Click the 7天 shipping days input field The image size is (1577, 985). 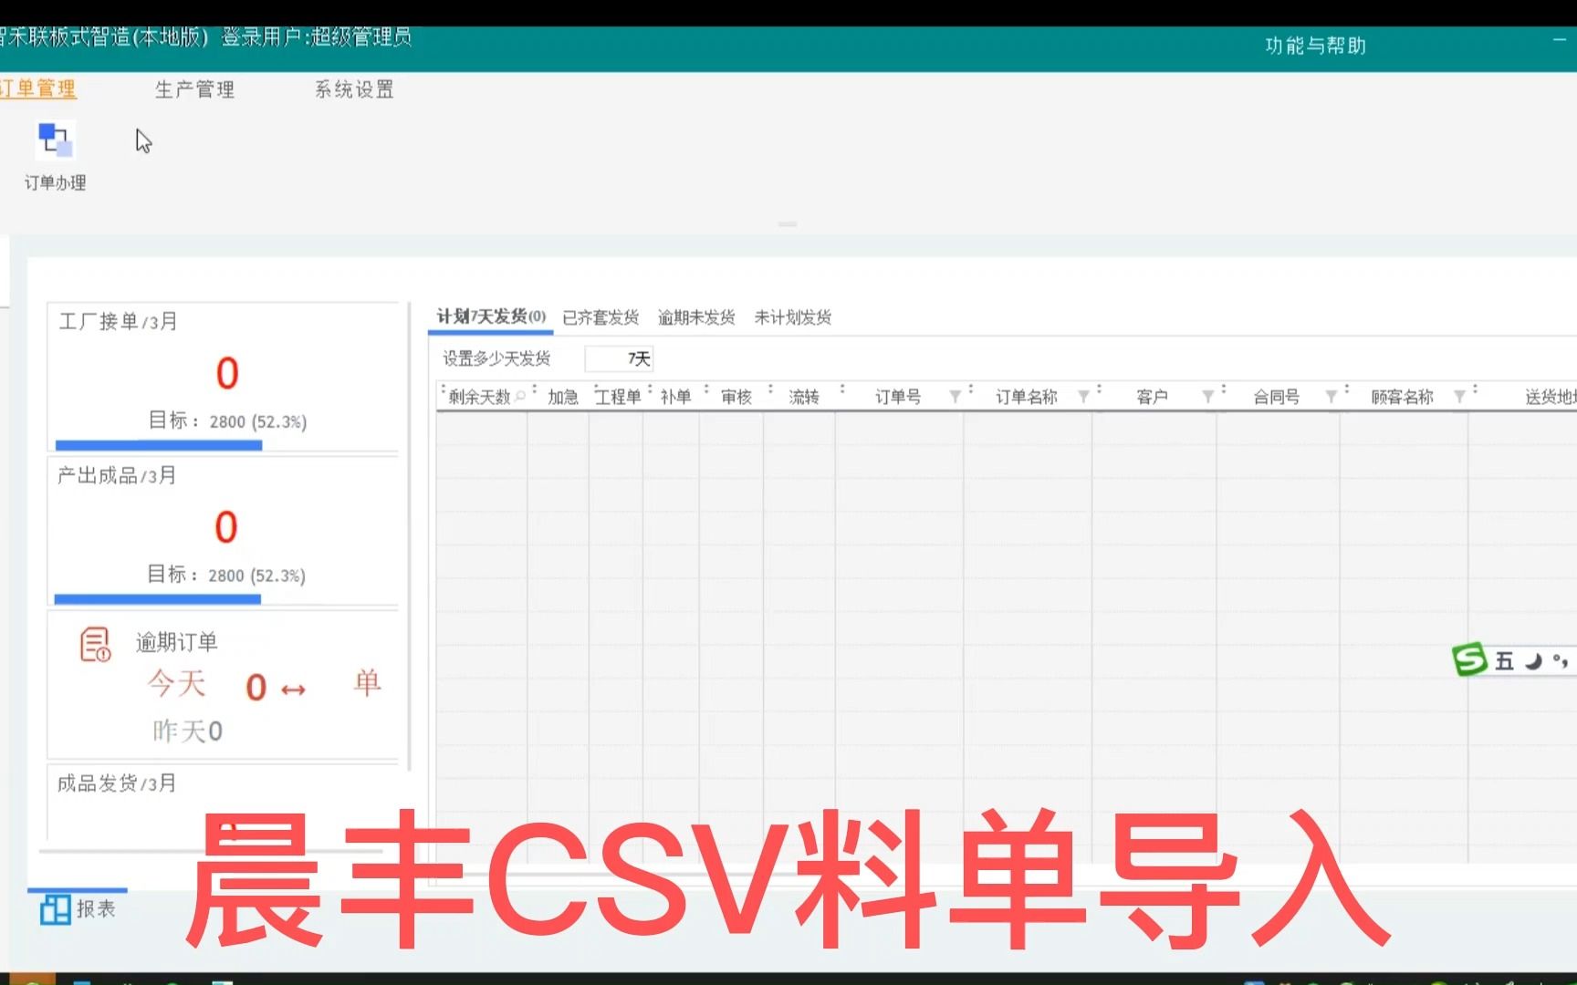coord(619,358)
